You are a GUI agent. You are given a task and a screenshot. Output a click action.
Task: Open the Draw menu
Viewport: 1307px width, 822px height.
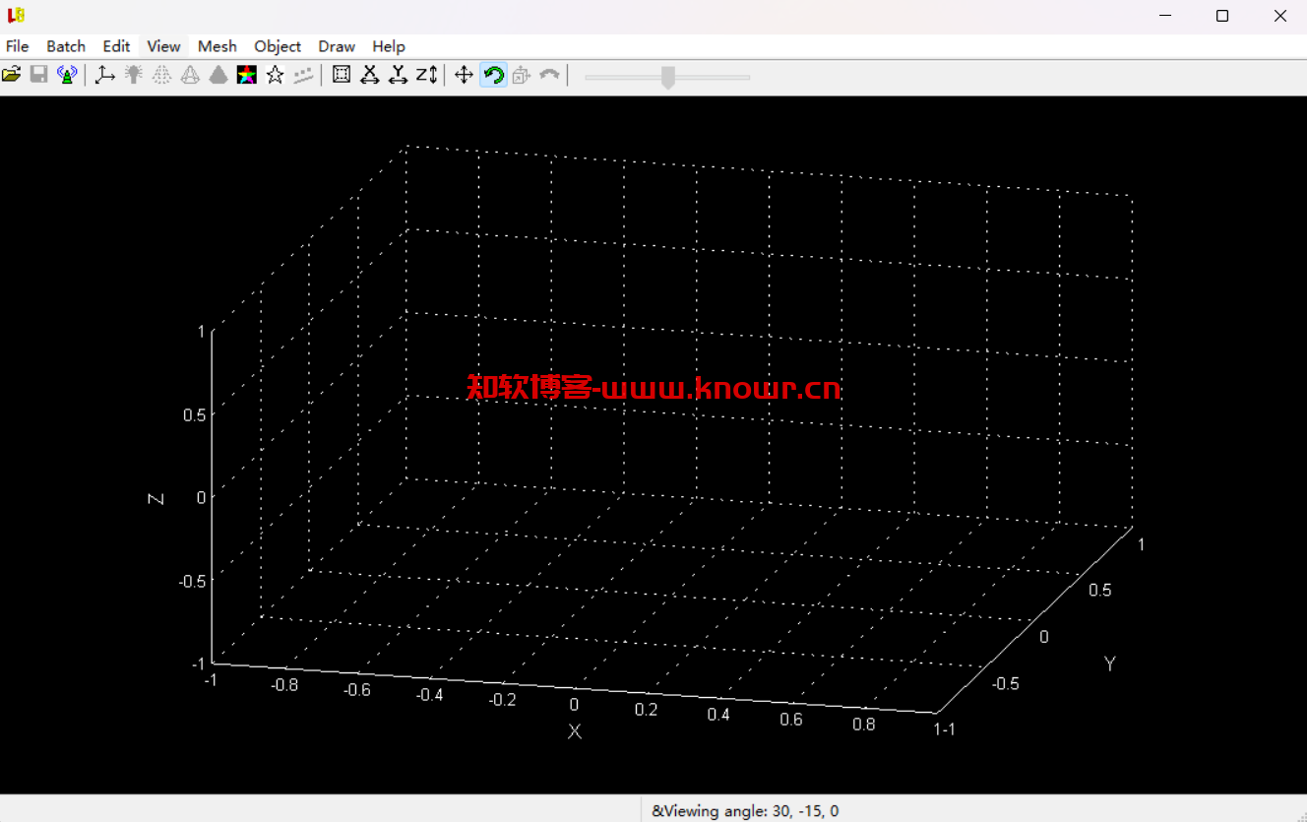click(337, 46)
